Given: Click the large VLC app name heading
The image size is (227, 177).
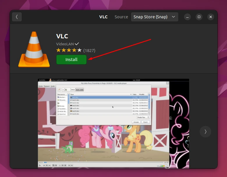Looking at the screenshot, I should coord(62,36).
